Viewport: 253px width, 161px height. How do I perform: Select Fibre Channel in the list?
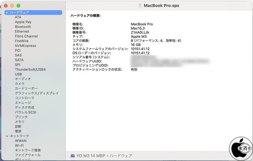[x=26, y=36]
